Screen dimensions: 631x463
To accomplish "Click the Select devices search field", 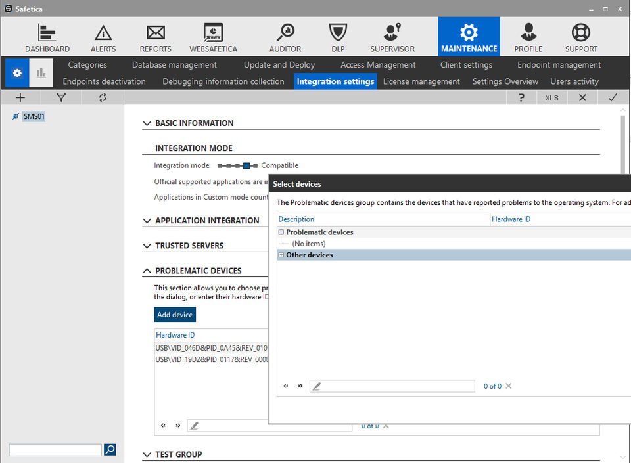I will pyautogui.click(x=392, y=386).
